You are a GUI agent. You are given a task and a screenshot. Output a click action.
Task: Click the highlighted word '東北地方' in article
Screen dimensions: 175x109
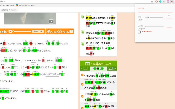(x=5, y=91)
